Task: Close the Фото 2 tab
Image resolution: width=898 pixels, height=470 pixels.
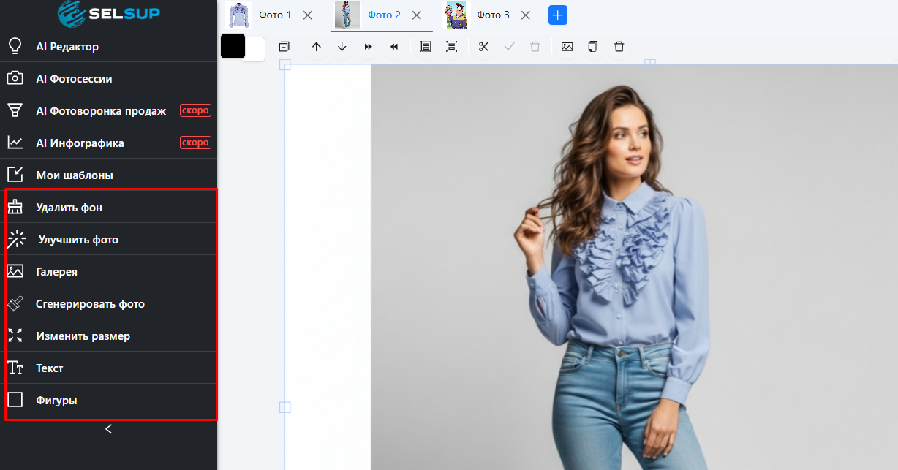Action: (417, 15)
